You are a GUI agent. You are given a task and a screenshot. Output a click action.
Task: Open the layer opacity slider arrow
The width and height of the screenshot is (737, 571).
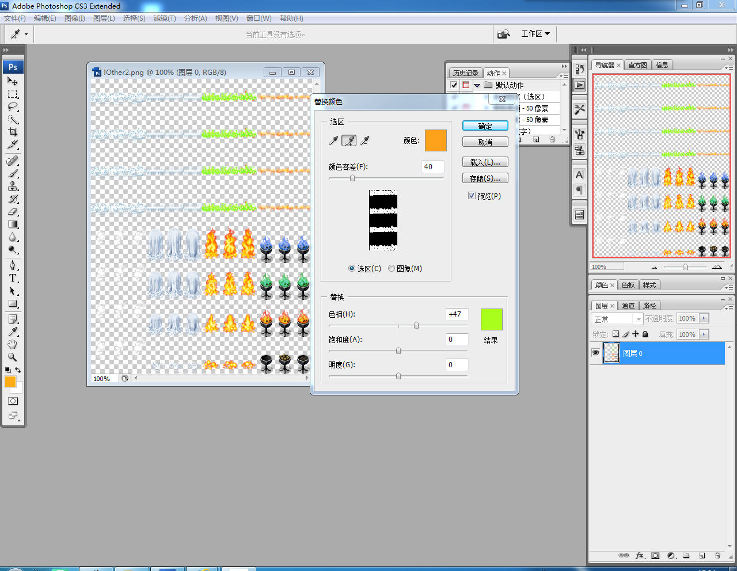click(x=704, y=318)
